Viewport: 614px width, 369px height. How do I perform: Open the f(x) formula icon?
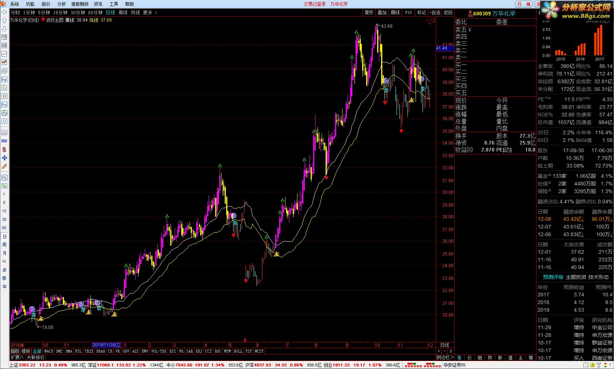[x=4, y=113]
